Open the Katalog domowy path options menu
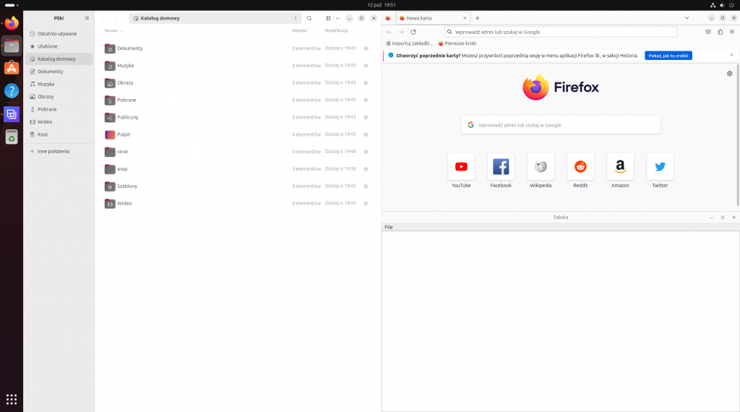This screenshot has height=412, width=740. point(295,18)
